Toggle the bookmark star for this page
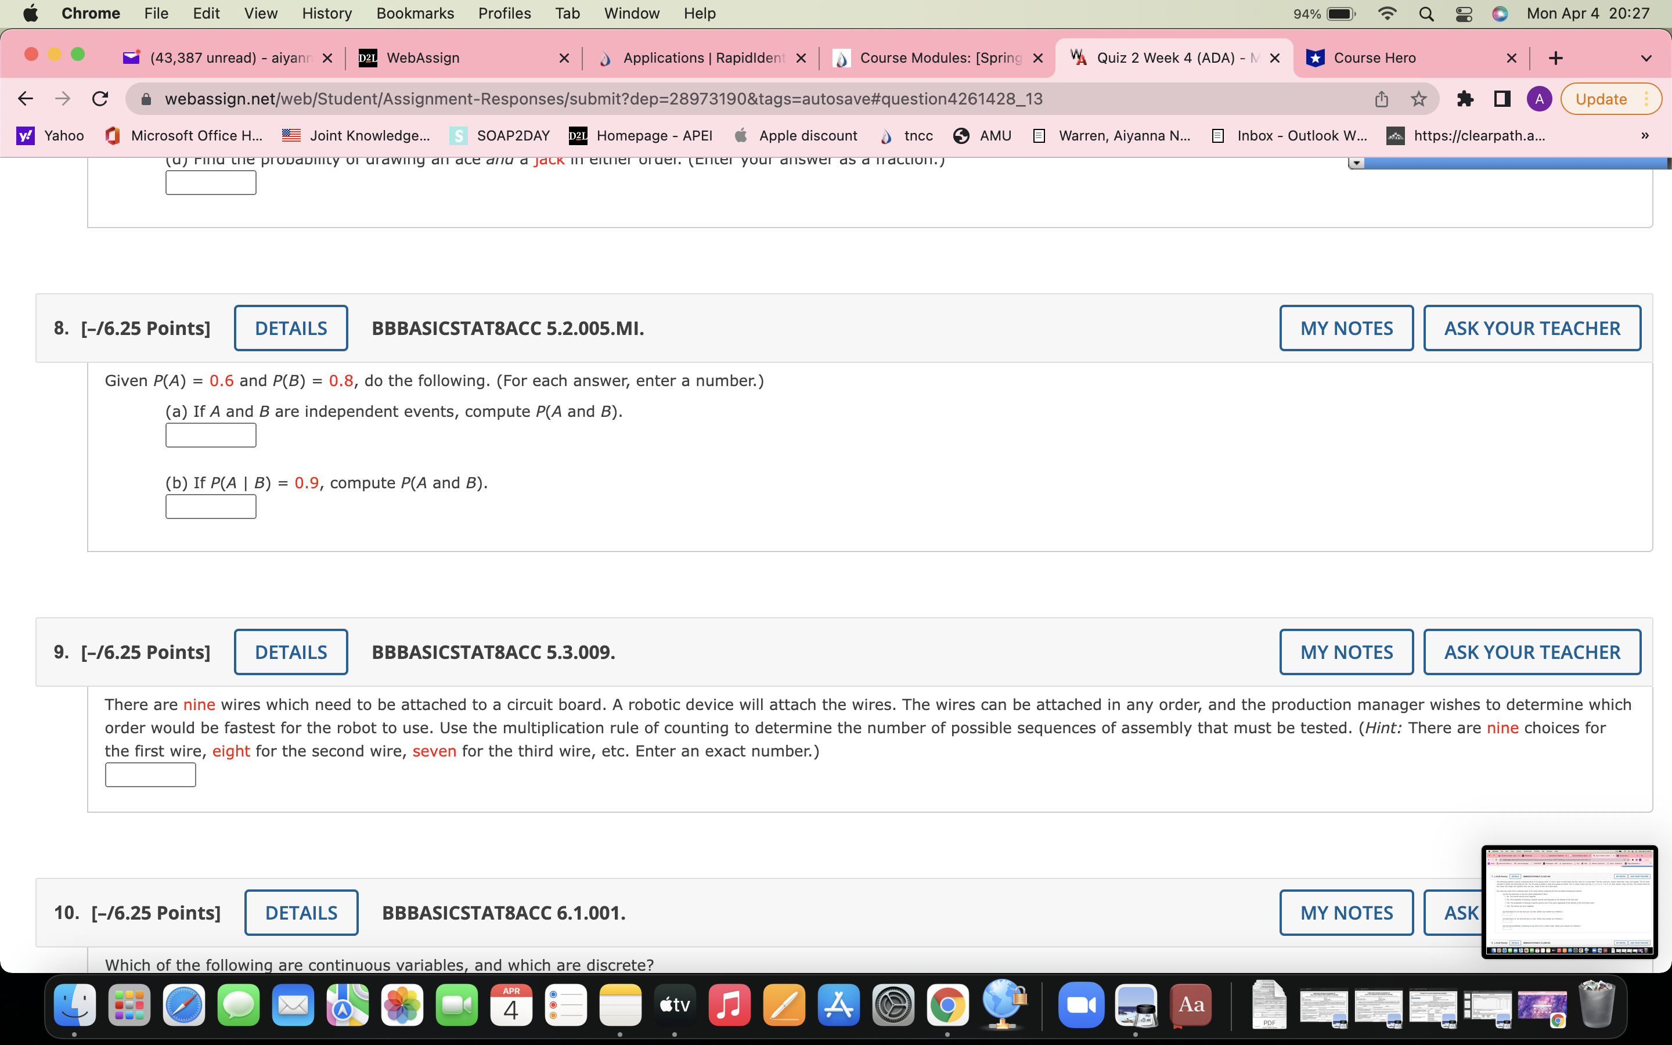This screenshot has width=1672, height=1045. (x=1418, y=99)
